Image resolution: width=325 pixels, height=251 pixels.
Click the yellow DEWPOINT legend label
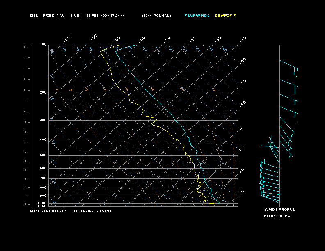pyautogui.click(x=225, y=16)
